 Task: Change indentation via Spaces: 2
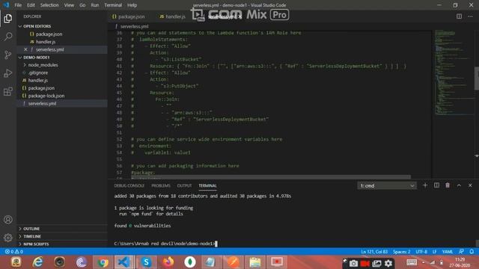click(401, 252)
